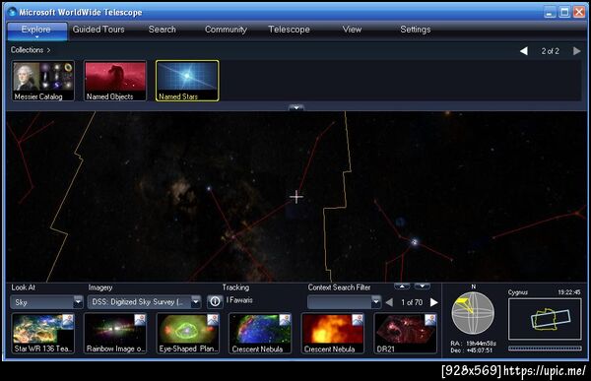Open the Star WR 136 thumbnail
This screenshot has height=381, width=591.
click(x=42, y=334)
